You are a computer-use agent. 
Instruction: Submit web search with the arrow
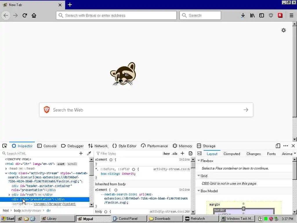tap(246, 110)
